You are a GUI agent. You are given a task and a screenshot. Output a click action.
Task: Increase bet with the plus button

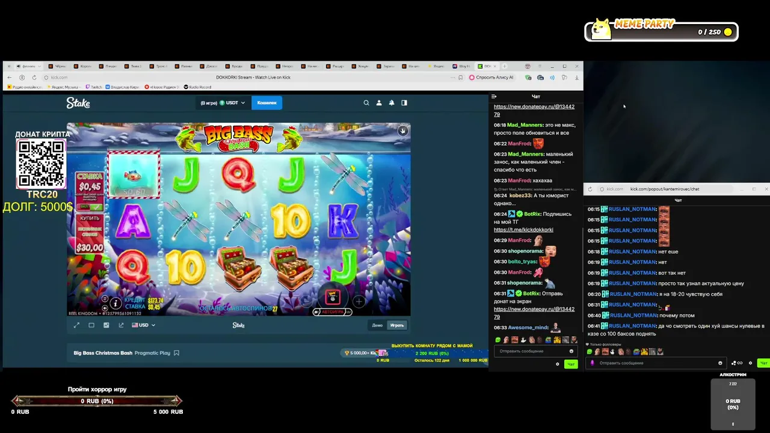[359, 301]
